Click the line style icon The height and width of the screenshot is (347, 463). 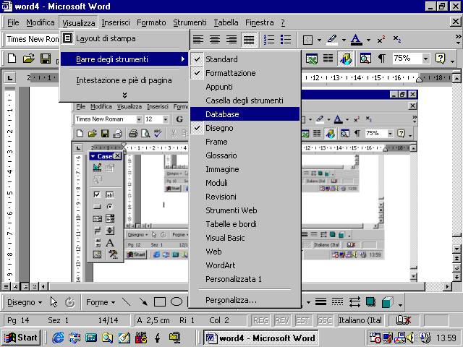320,301
